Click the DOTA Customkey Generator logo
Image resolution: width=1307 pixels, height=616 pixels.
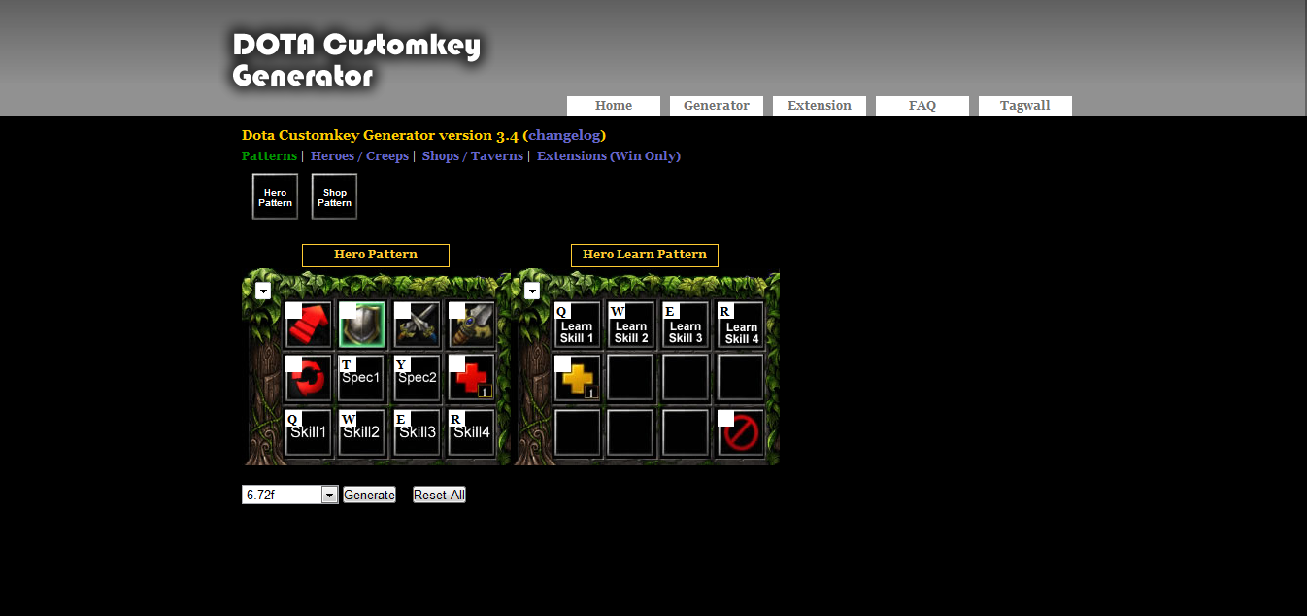(x=356, y=59)
